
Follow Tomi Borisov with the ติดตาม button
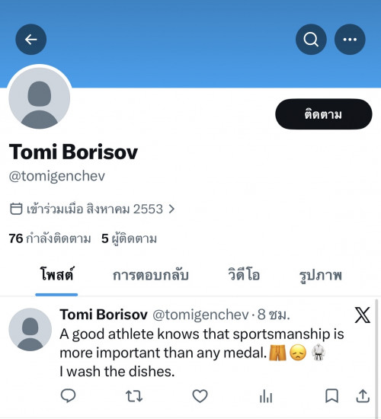click(324, 114)
